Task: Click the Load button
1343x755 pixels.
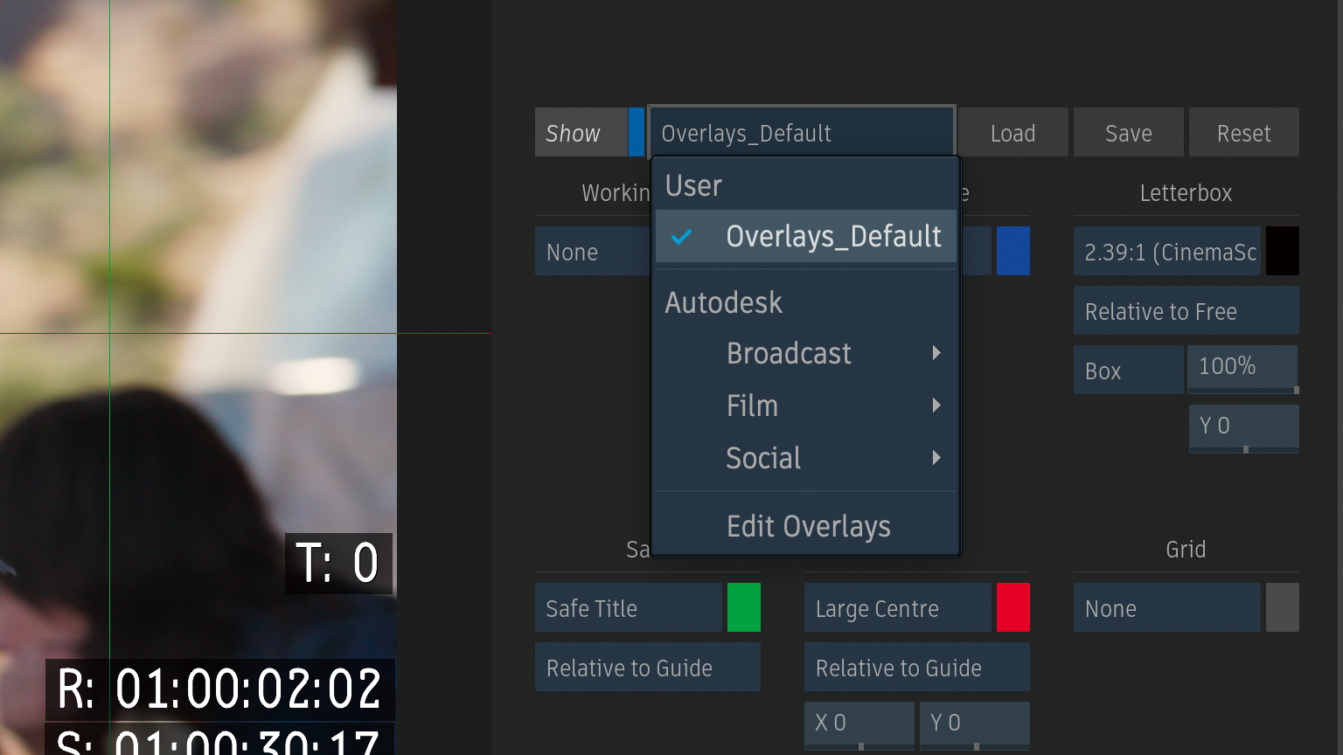Action: point(1012,133)
